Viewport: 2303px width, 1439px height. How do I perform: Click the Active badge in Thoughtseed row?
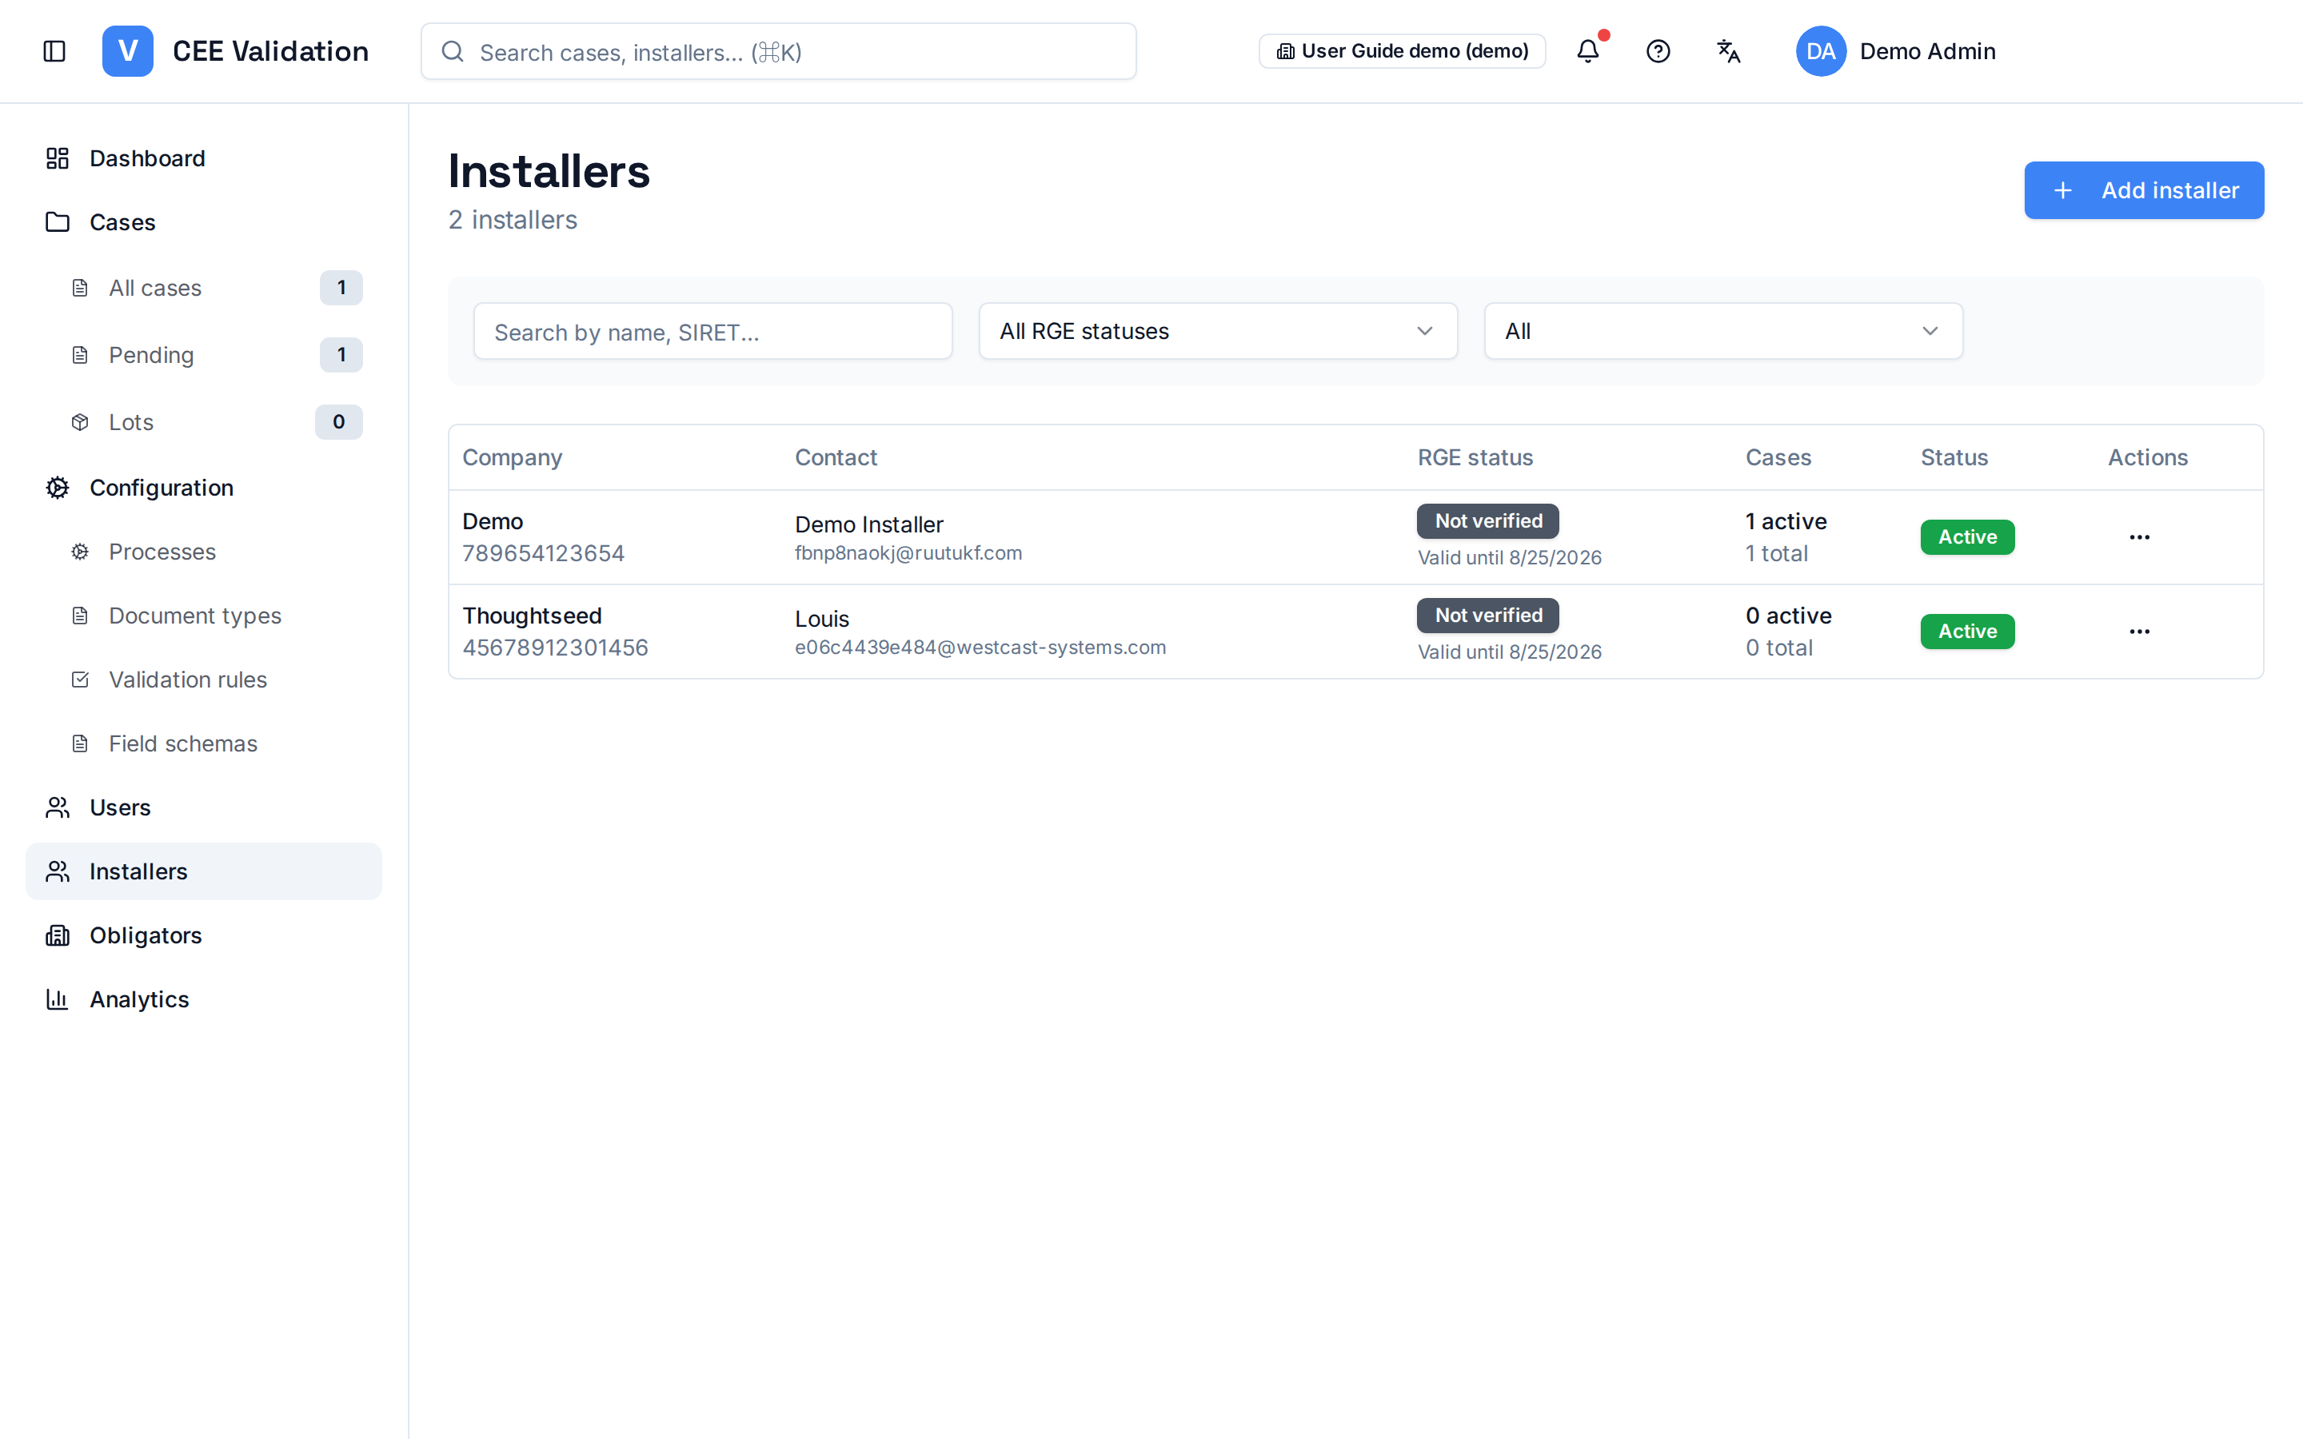[x=1967, y=632]
